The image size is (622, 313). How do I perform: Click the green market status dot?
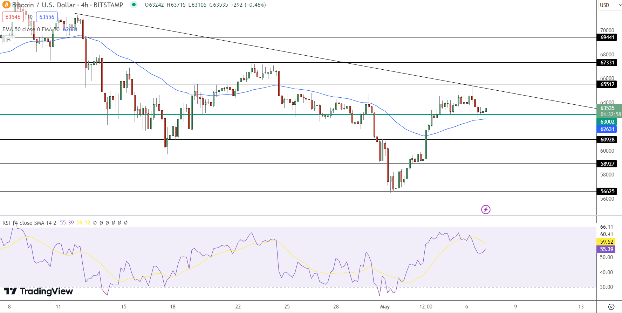[x=134, y=5]
